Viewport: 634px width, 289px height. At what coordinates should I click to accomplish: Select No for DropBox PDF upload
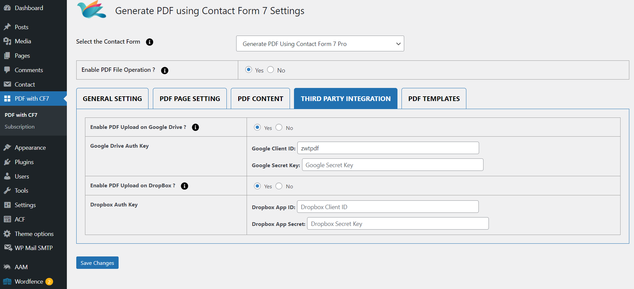pos(279,186)
